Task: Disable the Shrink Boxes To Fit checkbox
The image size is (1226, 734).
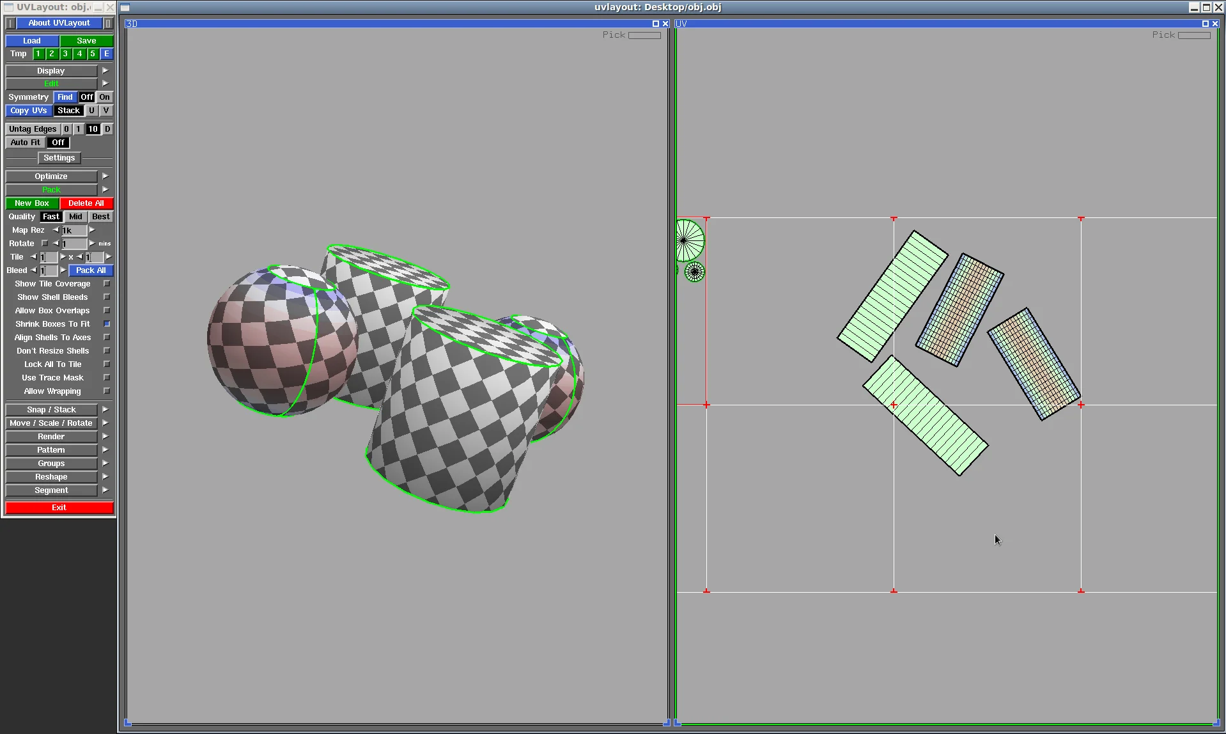Action: click(x=107, y=324)
